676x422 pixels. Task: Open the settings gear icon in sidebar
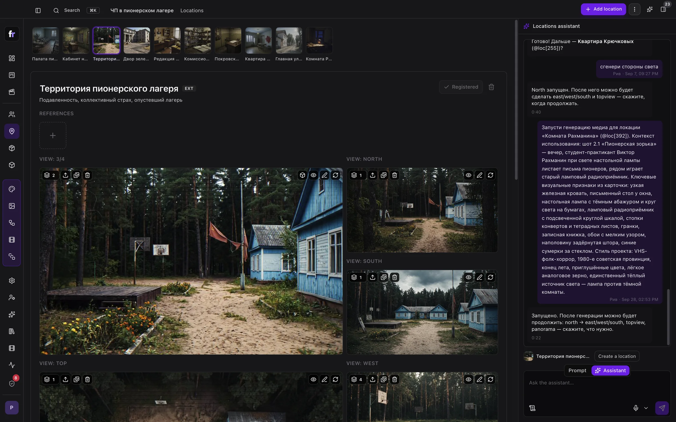pos(12,280)
